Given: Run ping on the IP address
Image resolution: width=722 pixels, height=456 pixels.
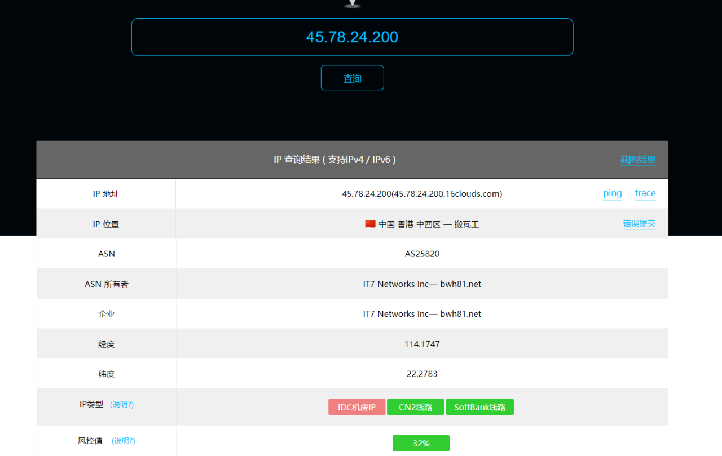Looking at the screenshot, I should pyautogui.click(x=612, y=193).
